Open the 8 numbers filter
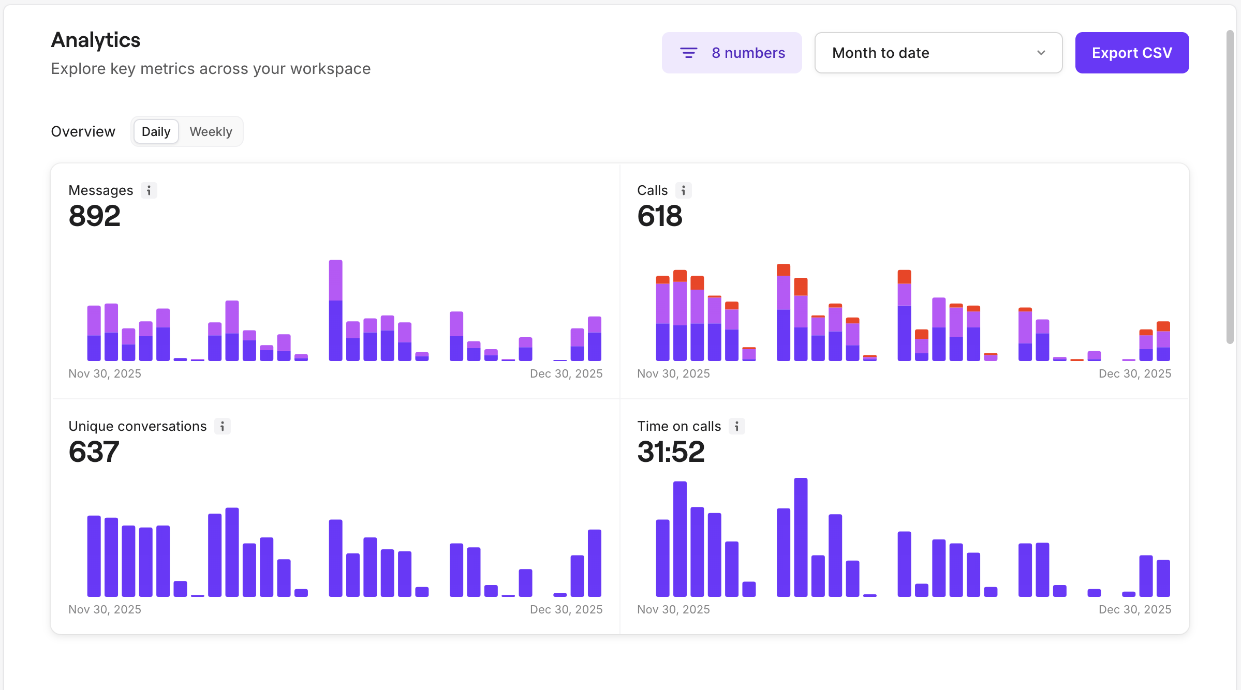The image size is (1241, 690). pos(732,53)
